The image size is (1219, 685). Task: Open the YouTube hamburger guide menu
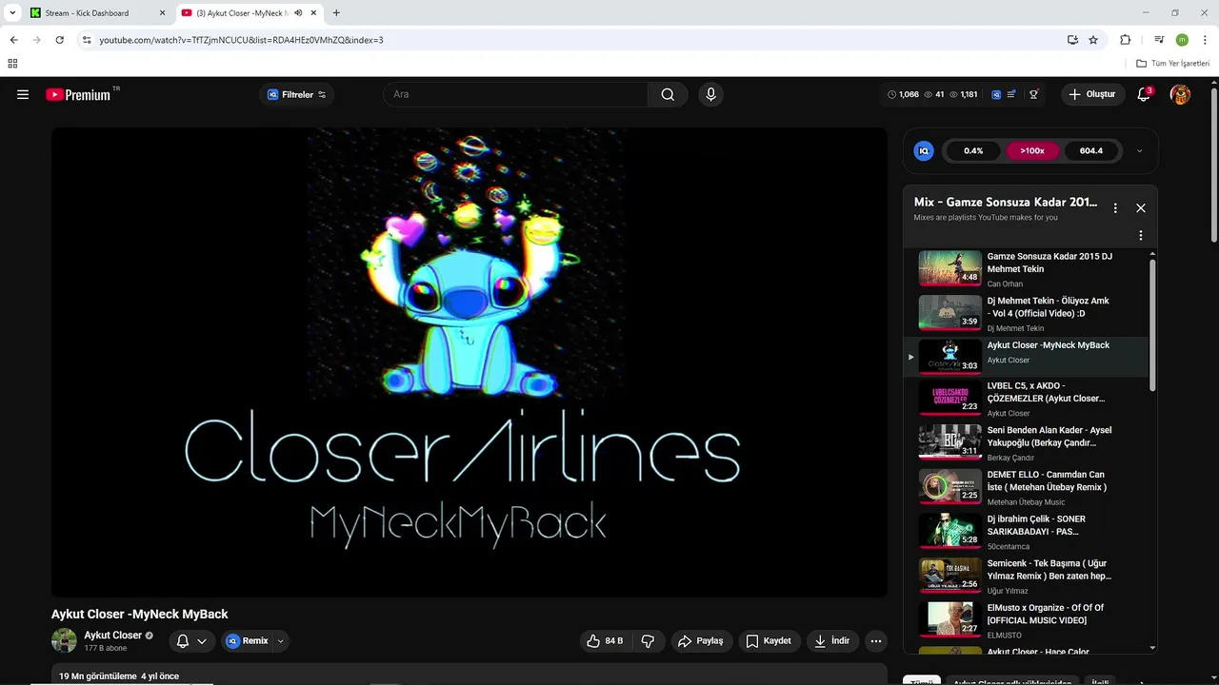click(23, 94)
